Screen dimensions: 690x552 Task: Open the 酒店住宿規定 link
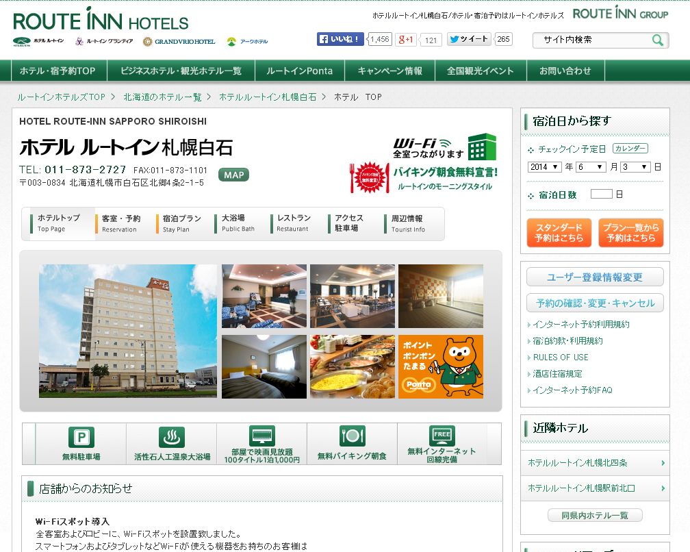(557, 374)
